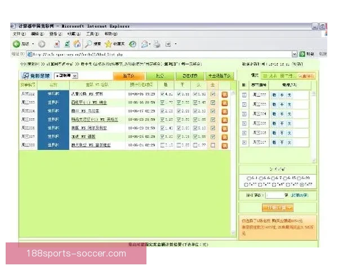Expand the address bar dropdown arrow
This screenshot has height=270, width=338.
[x=295, y=54]
